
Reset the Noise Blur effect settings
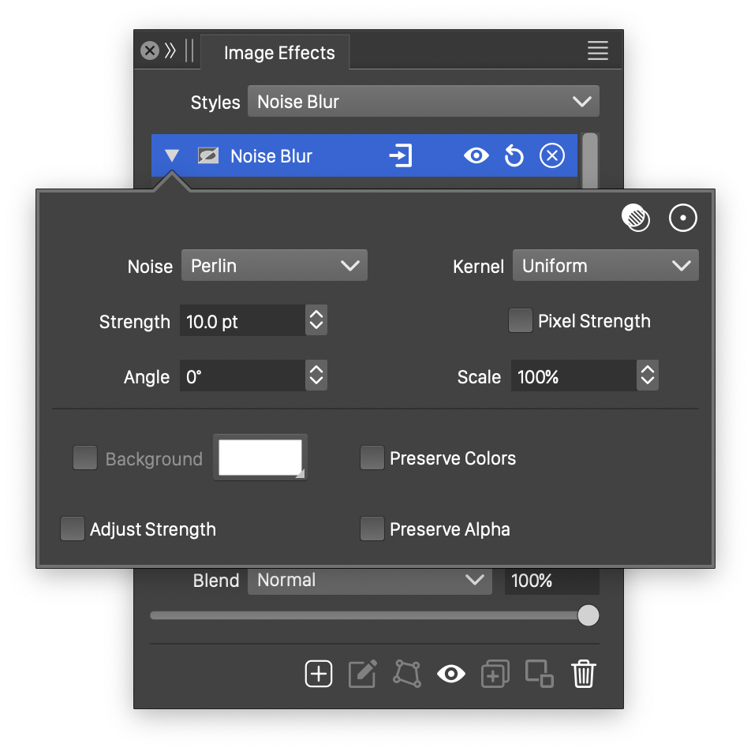tap(514, 156)
